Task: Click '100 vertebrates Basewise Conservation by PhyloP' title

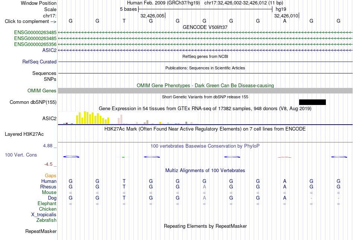Action: coord(205,146)
